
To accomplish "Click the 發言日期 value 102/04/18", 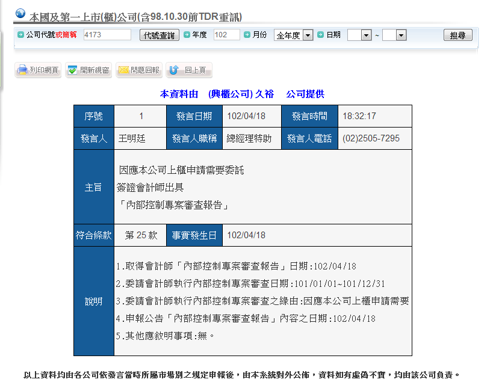I will (246, 116).
